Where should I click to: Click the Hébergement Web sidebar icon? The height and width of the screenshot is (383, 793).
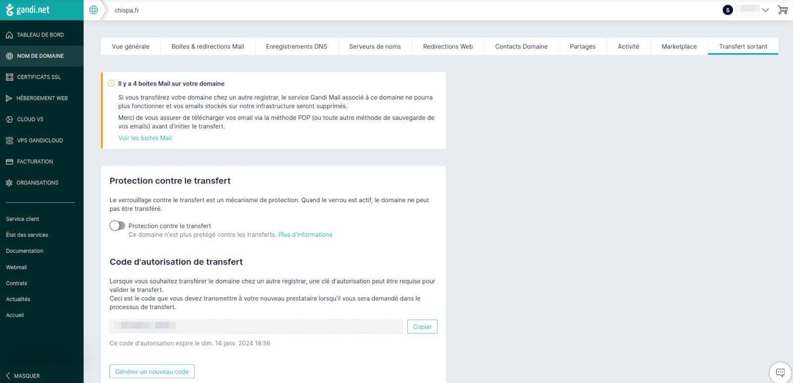[9, 98]
